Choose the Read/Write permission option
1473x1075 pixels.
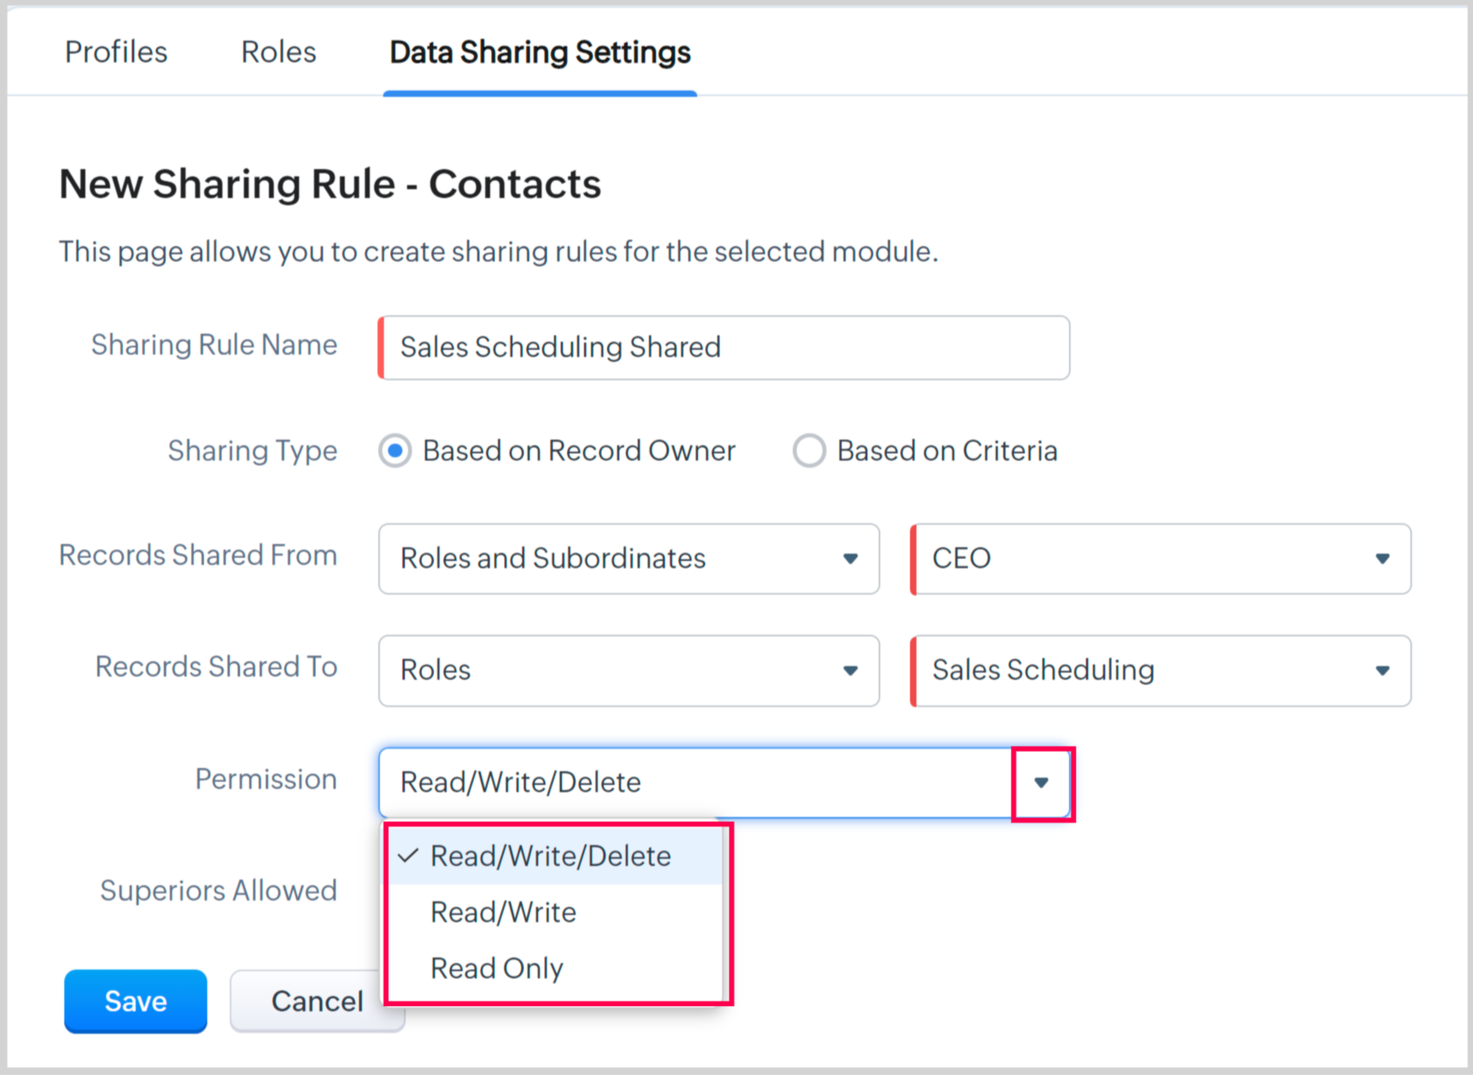point(503,913)
